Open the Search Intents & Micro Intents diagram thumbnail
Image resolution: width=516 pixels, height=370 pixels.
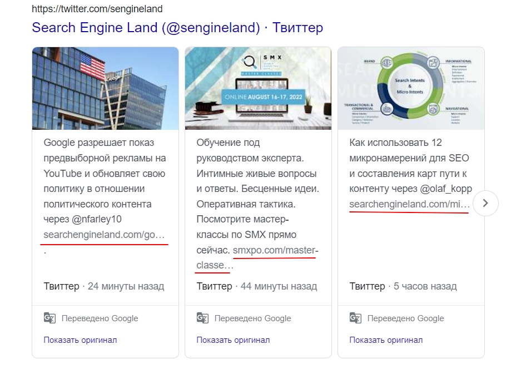point(411,88)
